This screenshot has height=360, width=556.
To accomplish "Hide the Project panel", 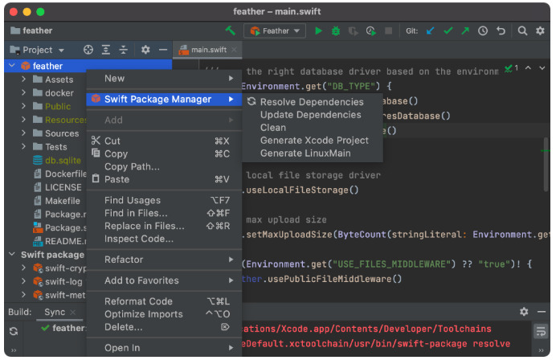I will coord(163,50).
